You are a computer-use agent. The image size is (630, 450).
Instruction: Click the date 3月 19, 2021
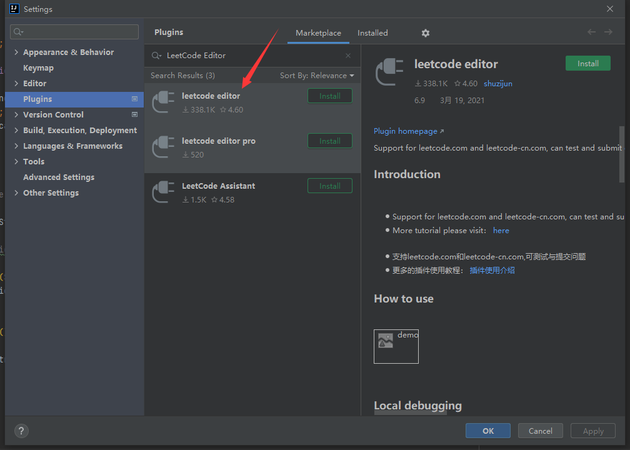pyautogui.click(x=462, y=101)
